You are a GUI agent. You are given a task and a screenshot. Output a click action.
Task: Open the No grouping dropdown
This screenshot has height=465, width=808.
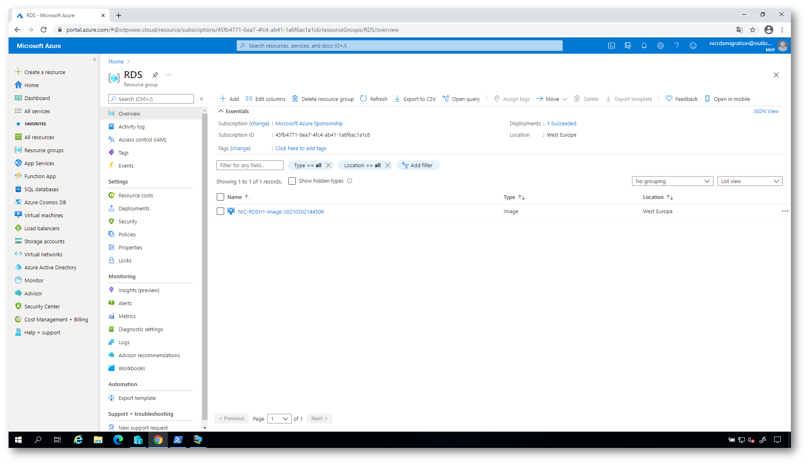coord(672,181)
